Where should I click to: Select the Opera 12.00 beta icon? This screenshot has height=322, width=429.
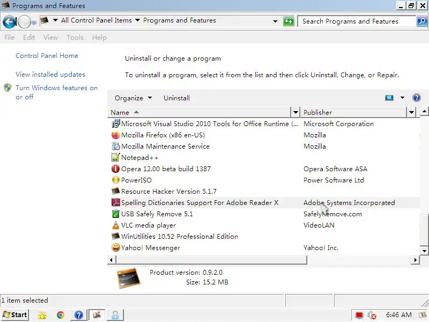[x=116, y=169]
